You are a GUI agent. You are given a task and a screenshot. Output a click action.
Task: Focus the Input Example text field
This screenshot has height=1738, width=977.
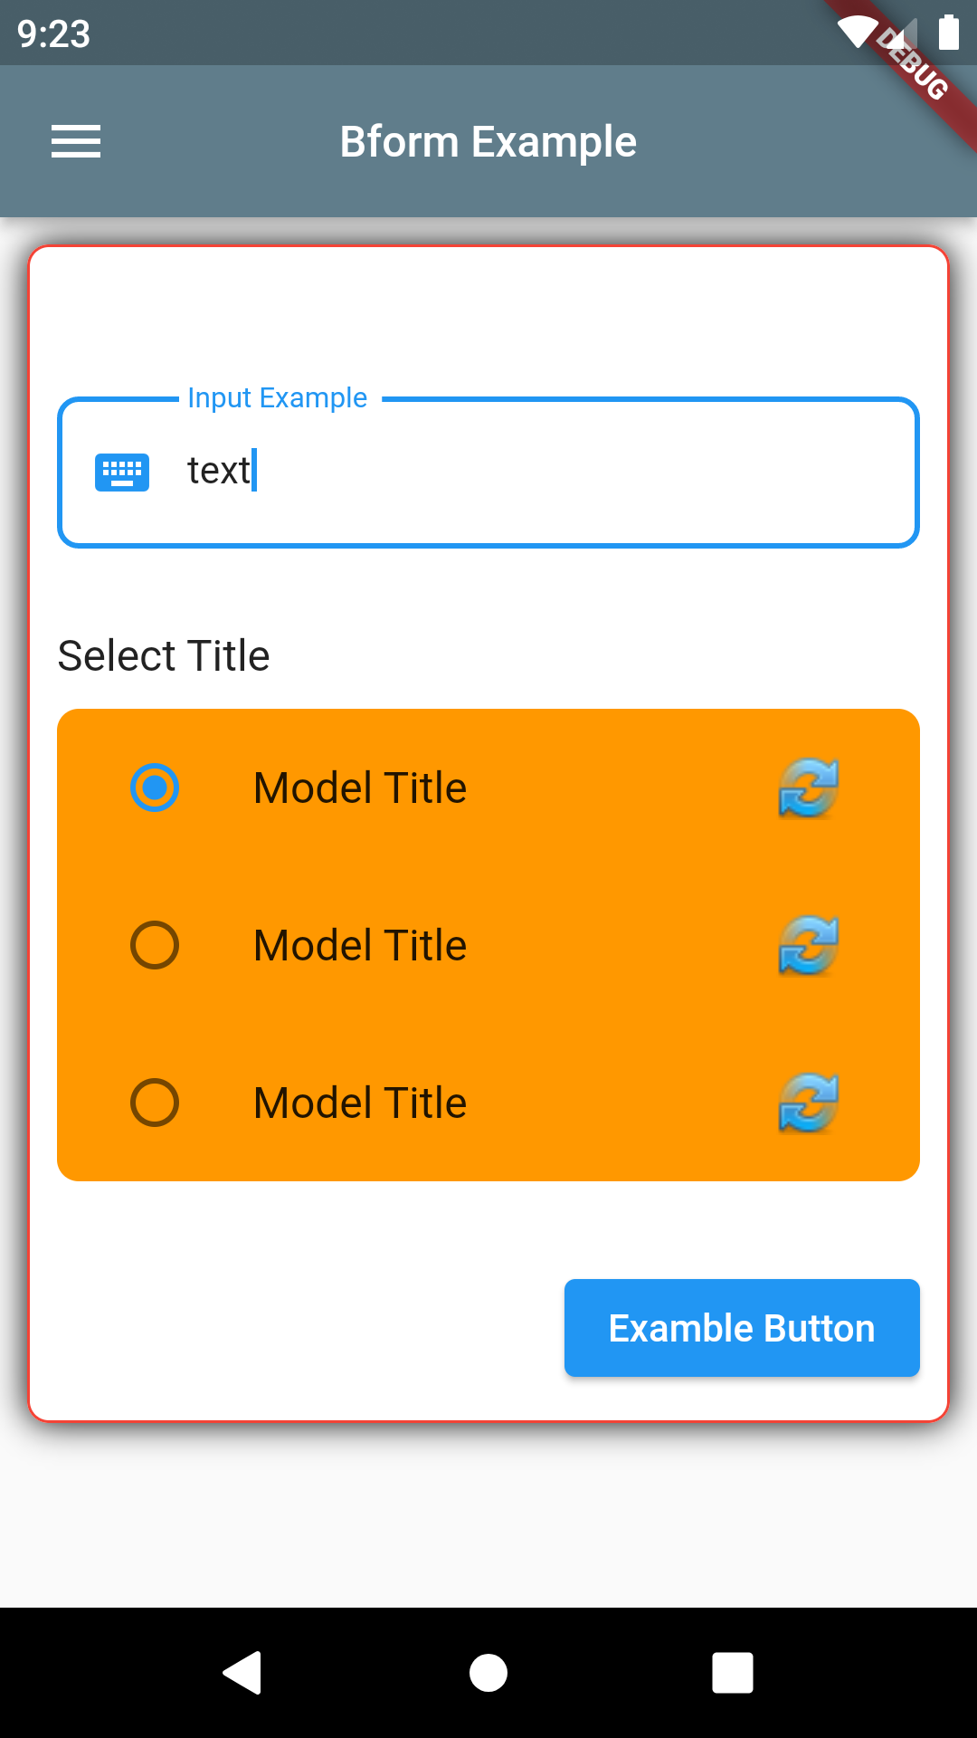click(x=488, y=473)
